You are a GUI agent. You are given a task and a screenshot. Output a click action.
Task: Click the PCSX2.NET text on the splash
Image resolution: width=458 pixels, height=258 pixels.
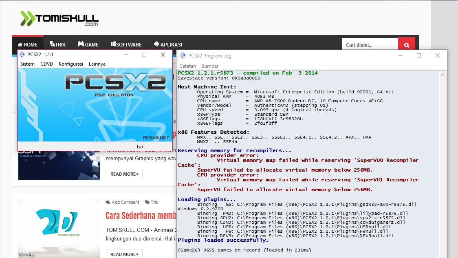(156, 138)
